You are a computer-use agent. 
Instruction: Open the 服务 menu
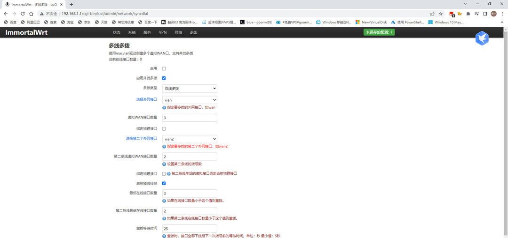[x=147, y=33]
